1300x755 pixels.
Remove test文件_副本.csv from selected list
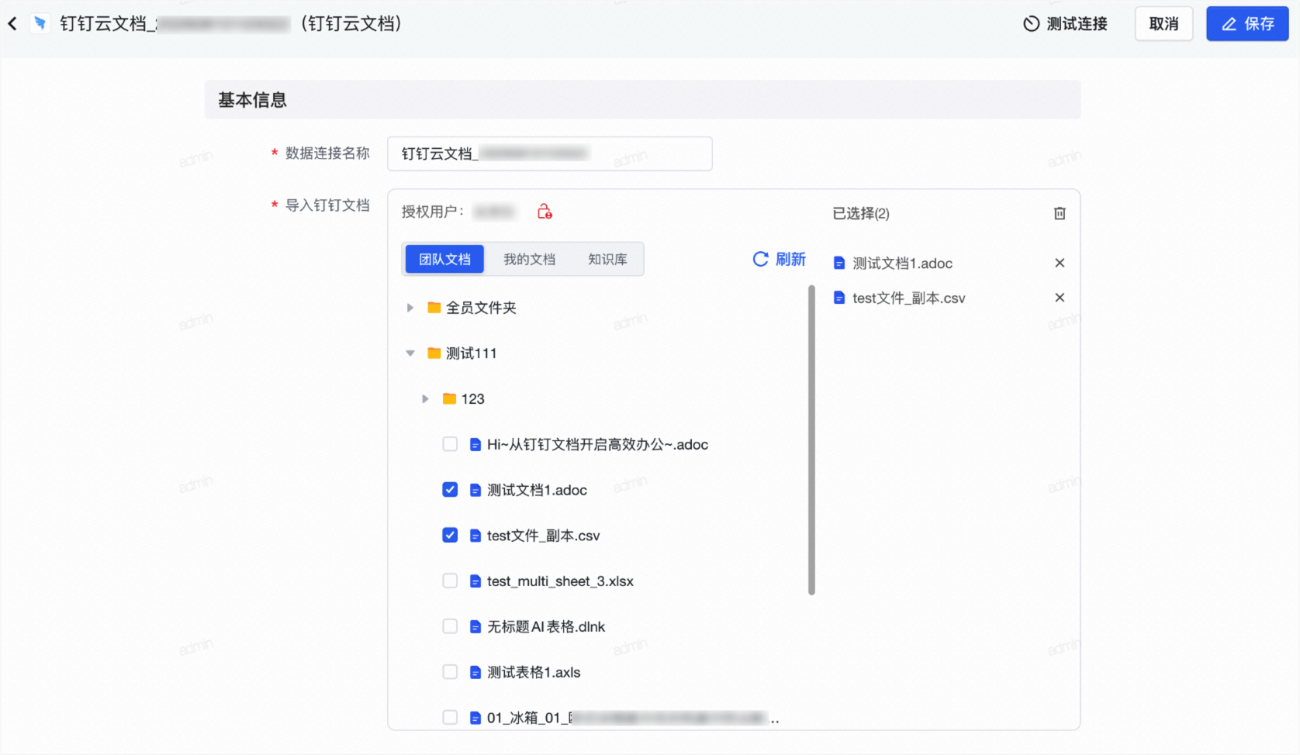point(1060,298)
